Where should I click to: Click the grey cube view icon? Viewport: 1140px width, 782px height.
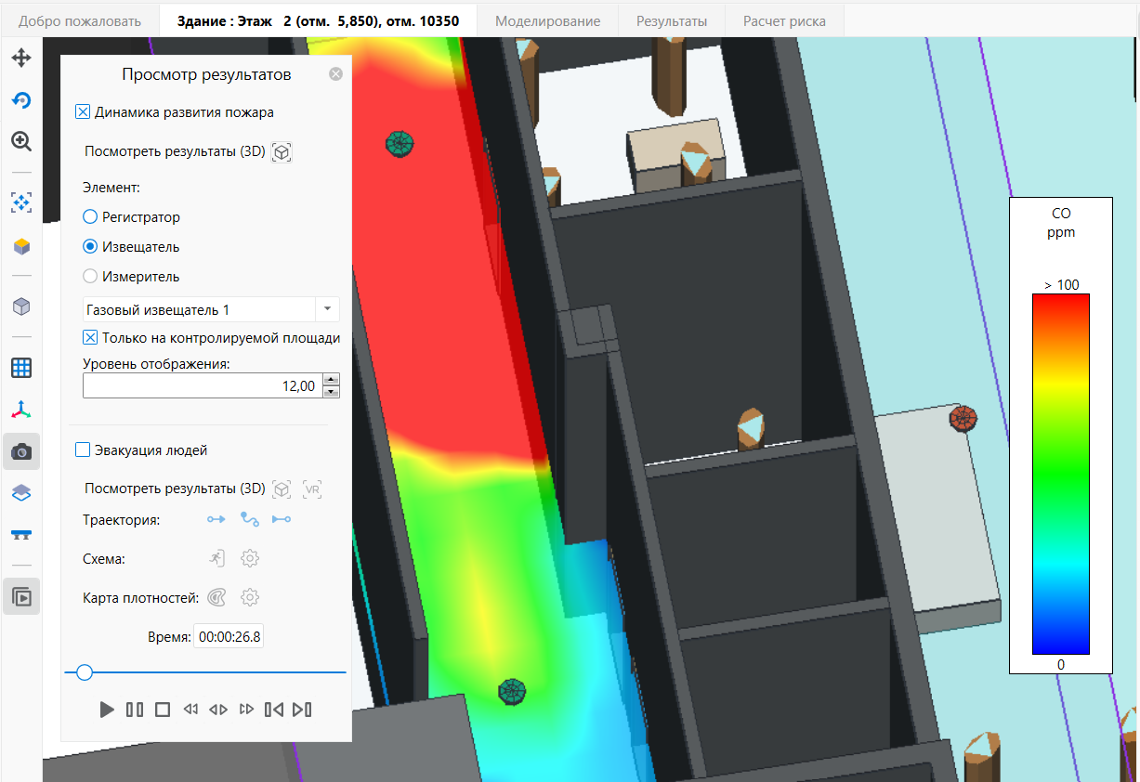click(20, 306)
